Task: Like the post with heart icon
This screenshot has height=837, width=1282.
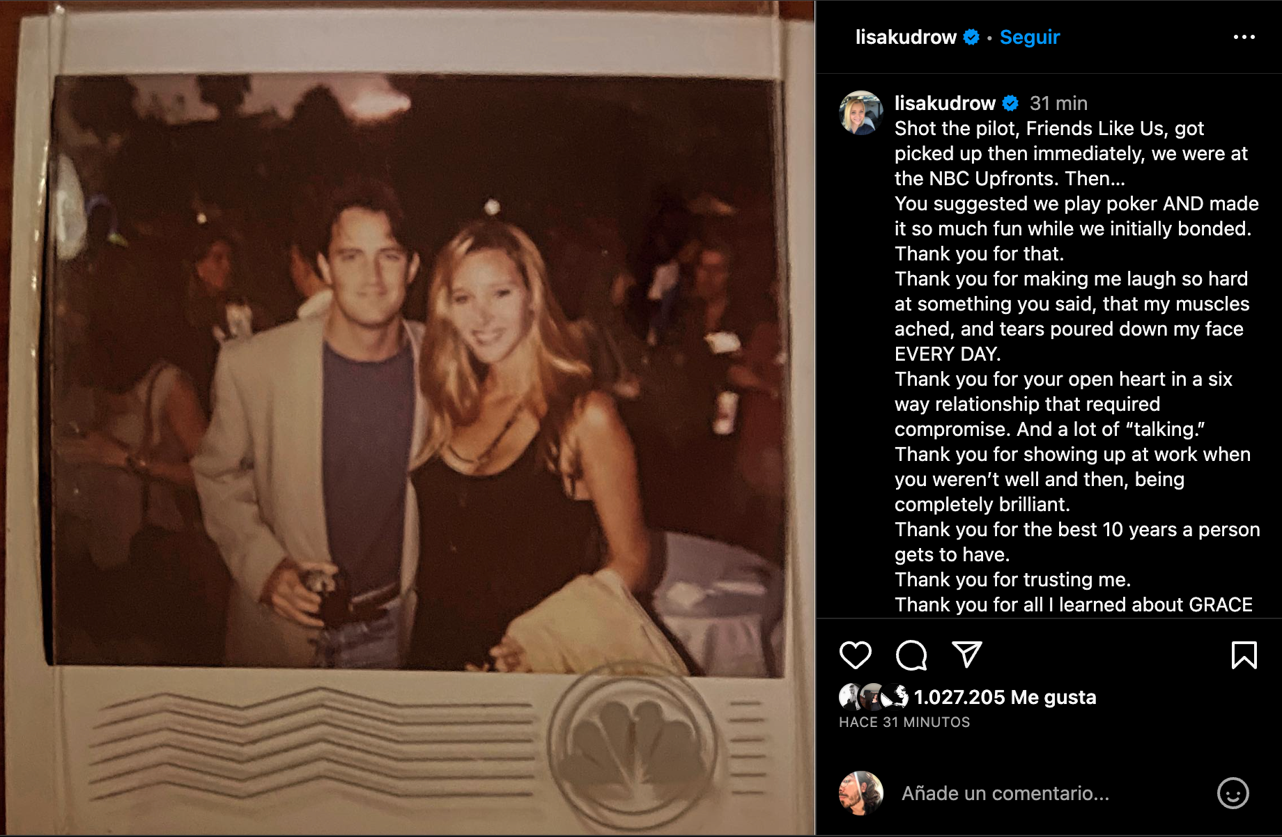Action: 855,655
